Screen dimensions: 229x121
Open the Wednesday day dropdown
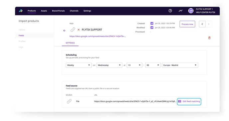(x=110, y=65)
